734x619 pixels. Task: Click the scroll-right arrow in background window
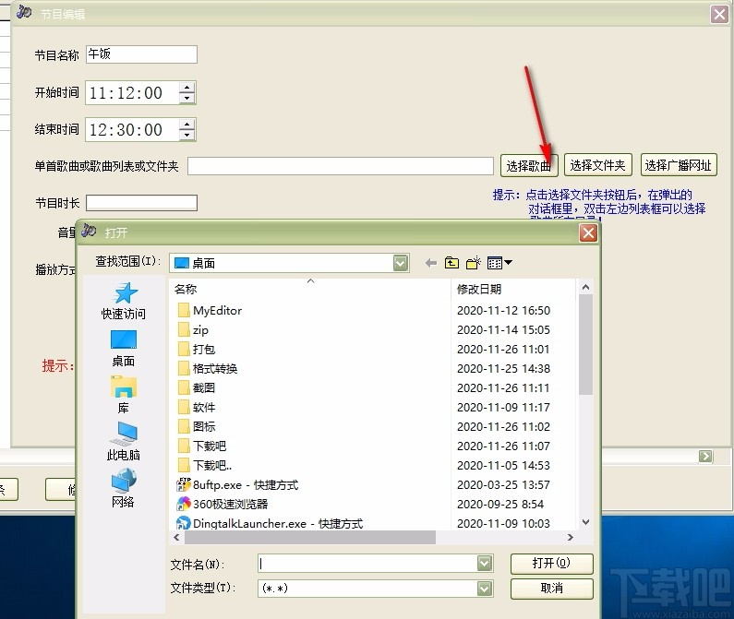pos(705,457)
